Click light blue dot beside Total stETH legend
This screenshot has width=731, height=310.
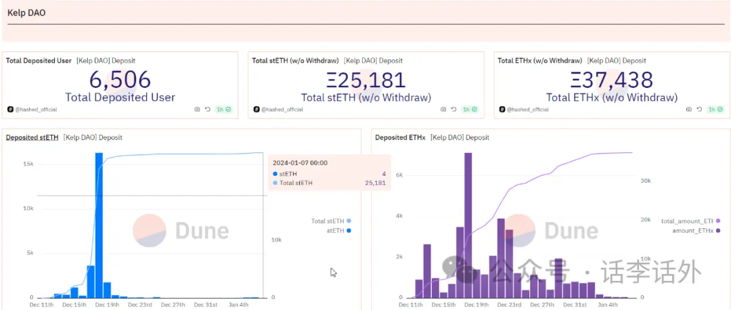pos(349,221)
